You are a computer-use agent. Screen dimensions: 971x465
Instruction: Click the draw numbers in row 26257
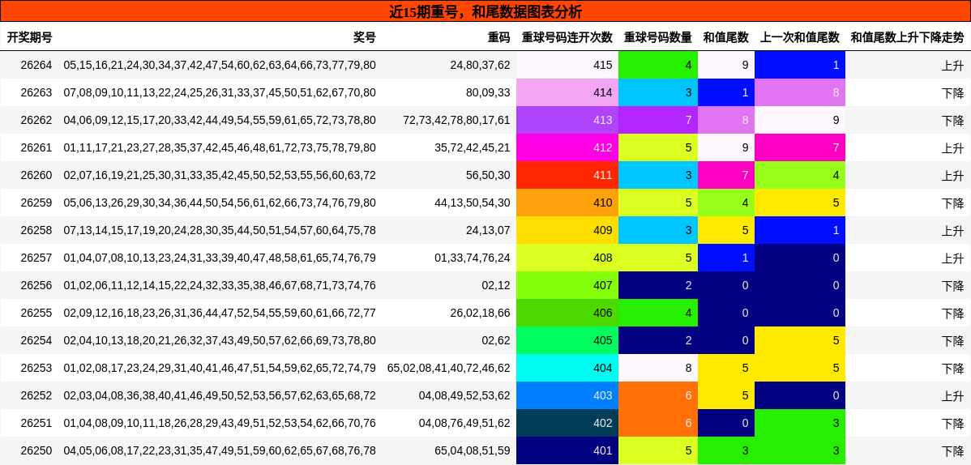[x=220, y=258]
